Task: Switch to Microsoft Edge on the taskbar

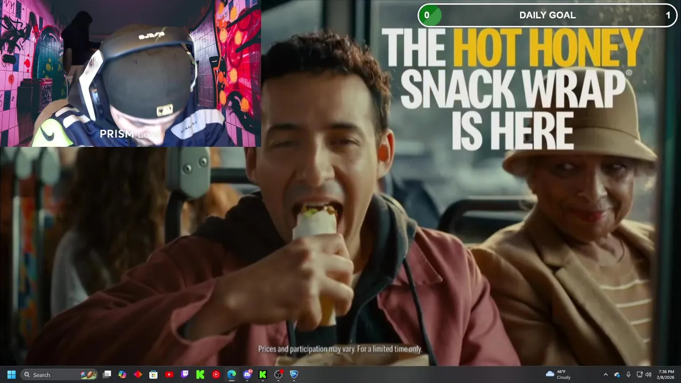Action: point(231,374)
